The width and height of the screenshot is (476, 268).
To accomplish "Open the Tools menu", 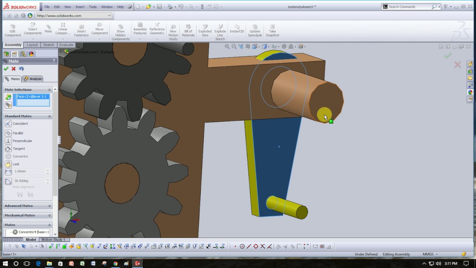I will [x=93, y=7].
